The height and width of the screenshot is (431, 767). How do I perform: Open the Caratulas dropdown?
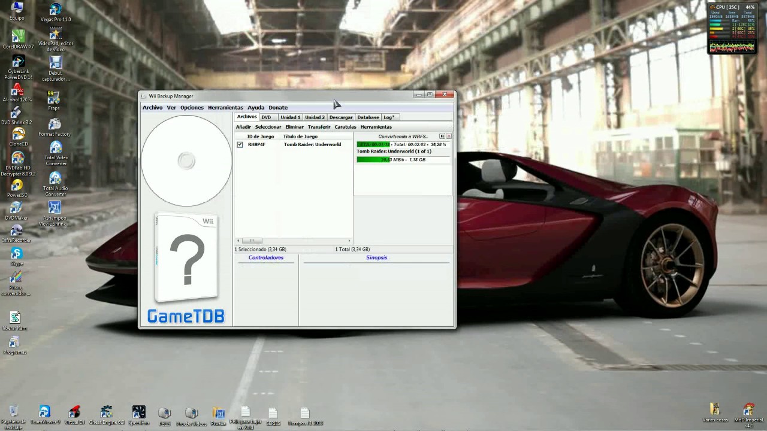345,127
